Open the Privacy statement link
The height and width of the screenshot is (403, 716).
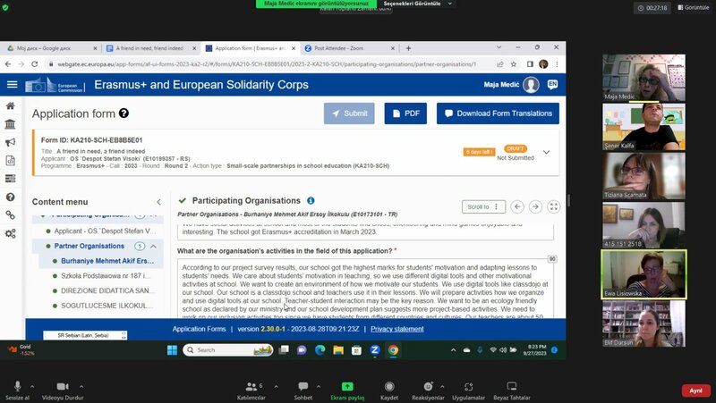[x=396, y=329]
